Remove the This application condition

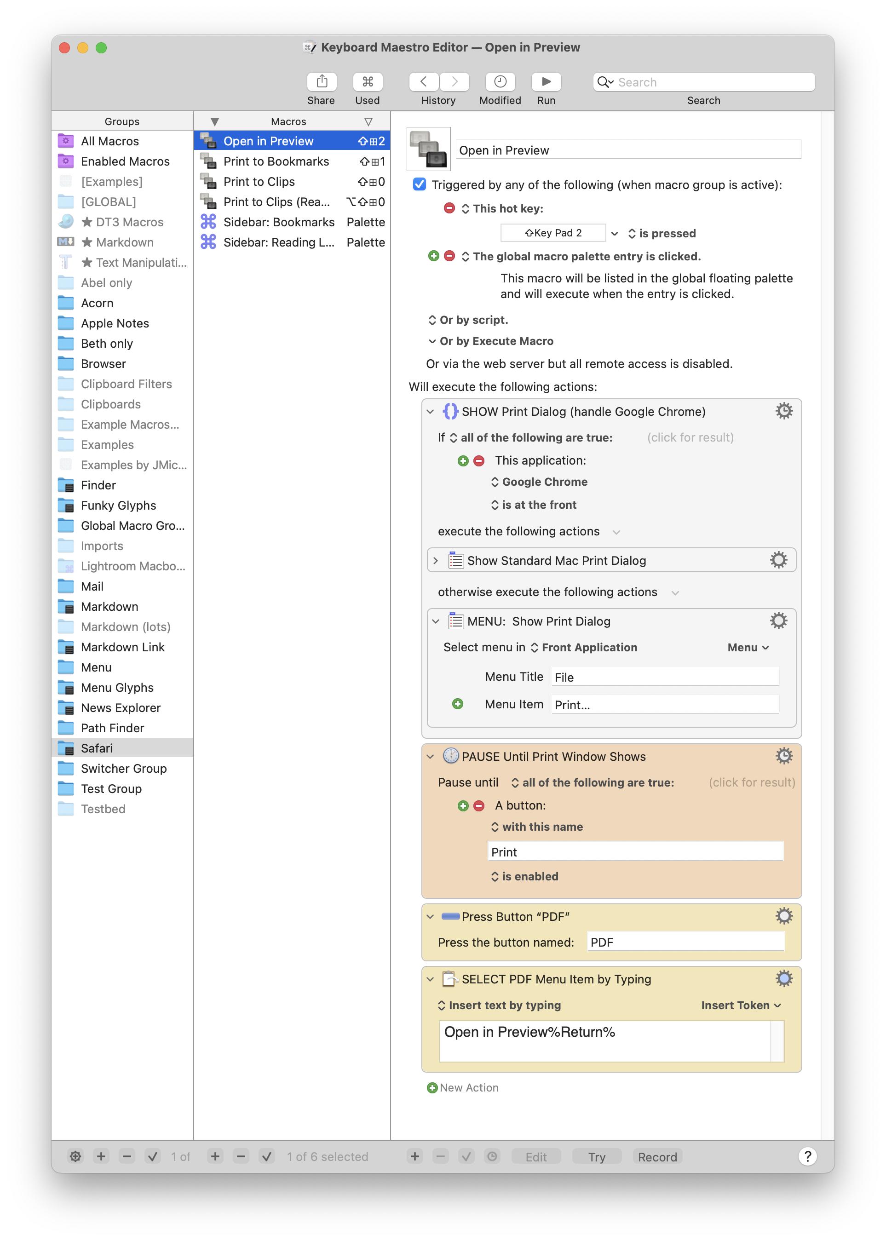coord(478,461)
